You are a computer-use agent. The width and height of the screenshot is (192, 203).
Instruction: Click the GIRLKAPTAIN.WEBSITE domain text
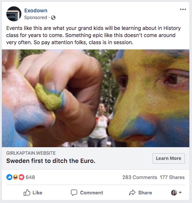(x=31, y=153)
